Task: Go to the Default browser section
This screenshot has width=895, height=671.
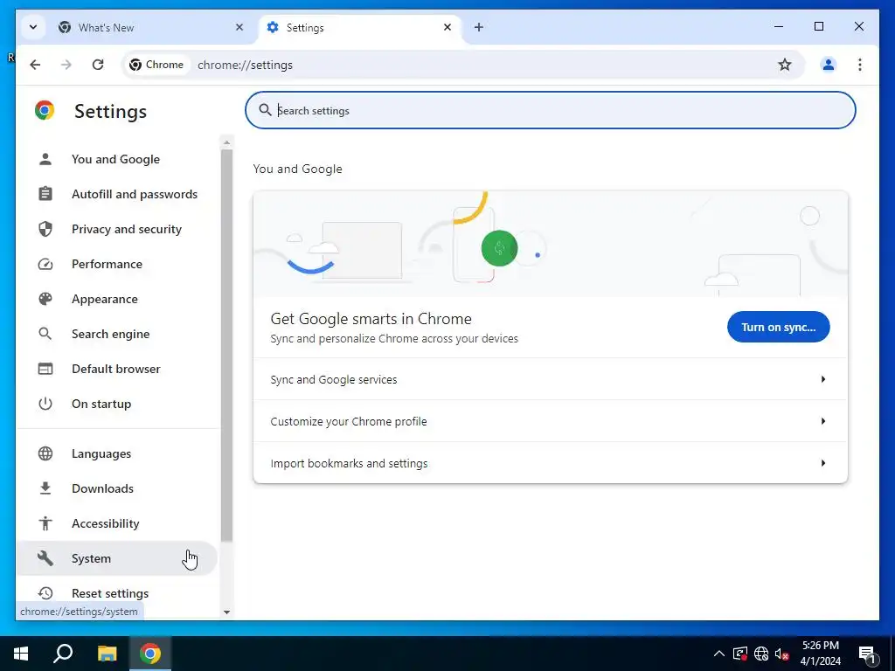Action: (x=117, y=369)
